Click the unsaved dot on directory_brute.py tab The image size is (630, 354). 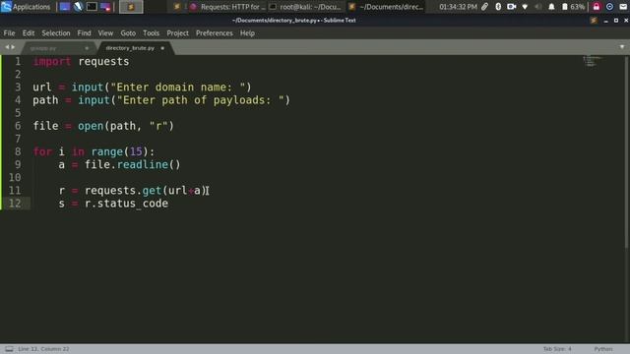(162, 48)
